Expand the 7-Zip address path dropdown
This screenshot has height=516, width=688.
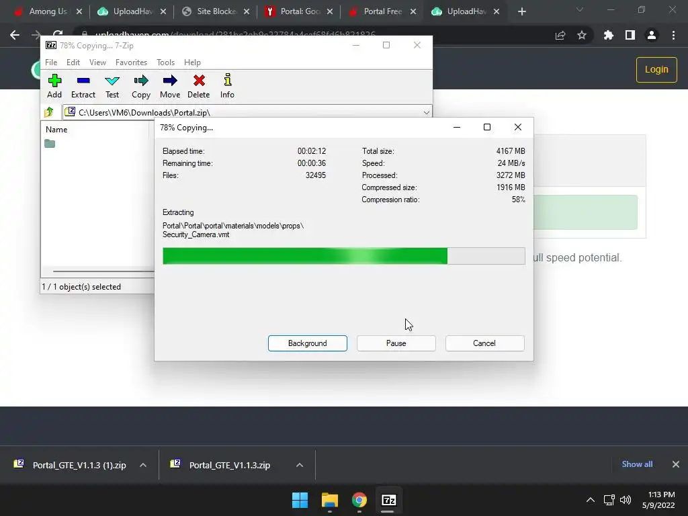426,113
